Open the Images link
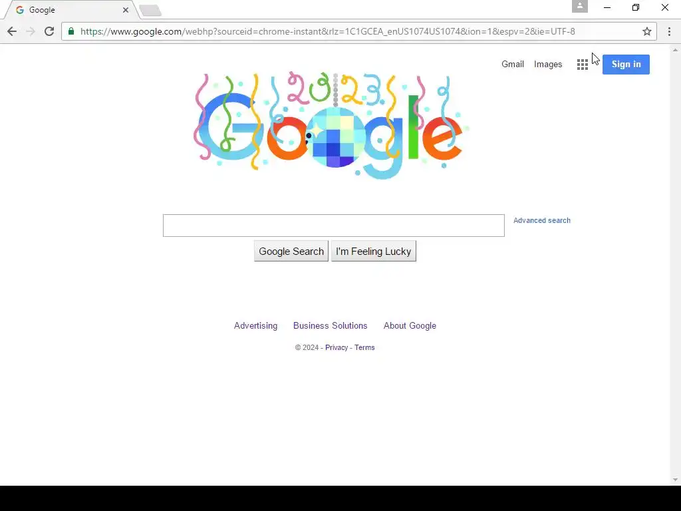 (x=548, y=65)
